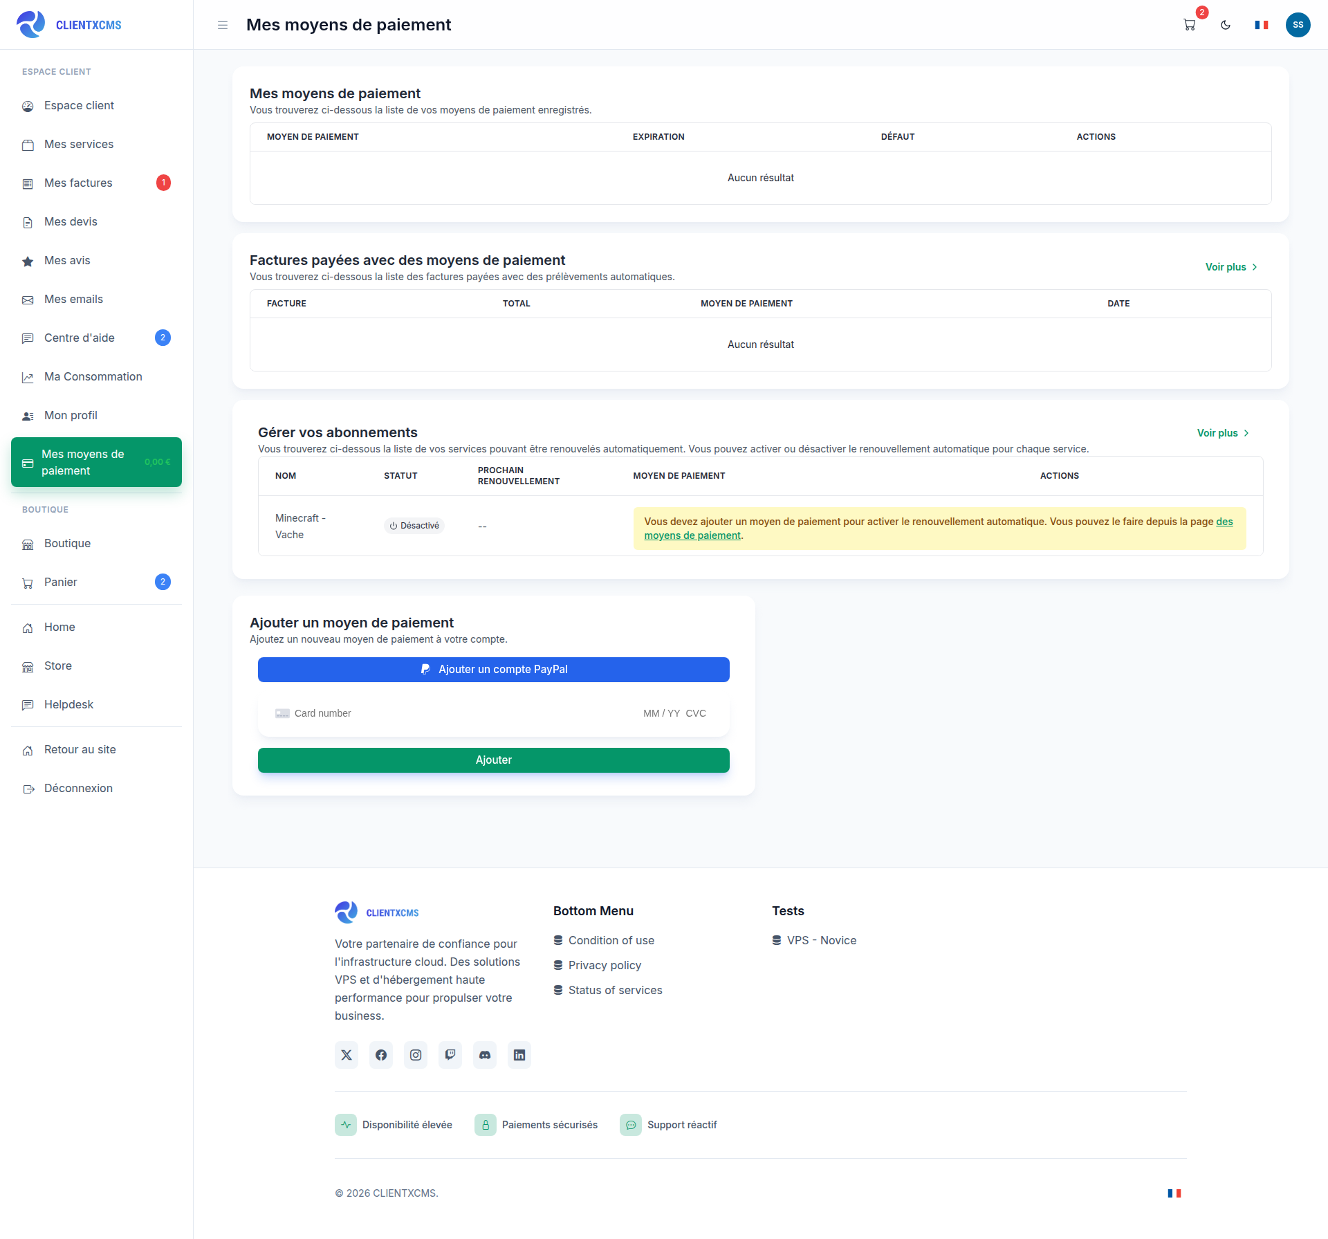1328x1239 pixels.
Task: Open Mes avis in sidebar
Action: pyautogui.click(x=96, y=260)
